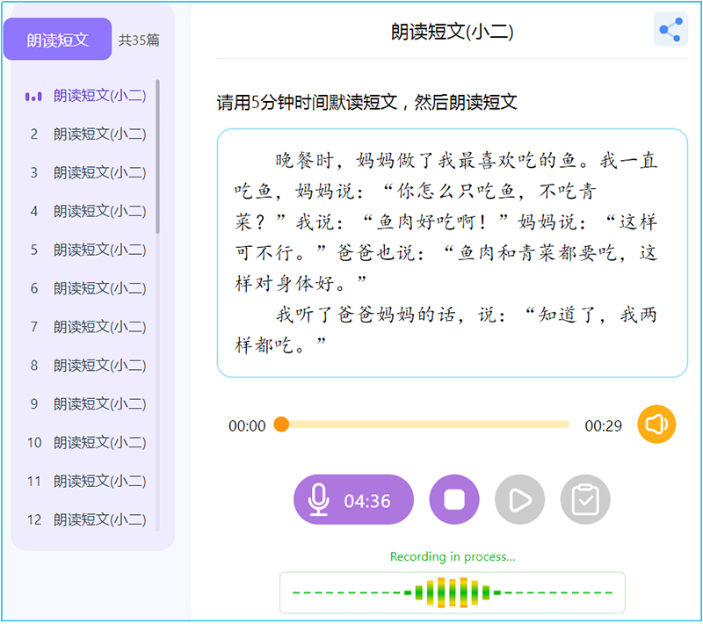Open passage number 2 in list
Viewport: 703px width, 624px height.
tap(99, 134)
